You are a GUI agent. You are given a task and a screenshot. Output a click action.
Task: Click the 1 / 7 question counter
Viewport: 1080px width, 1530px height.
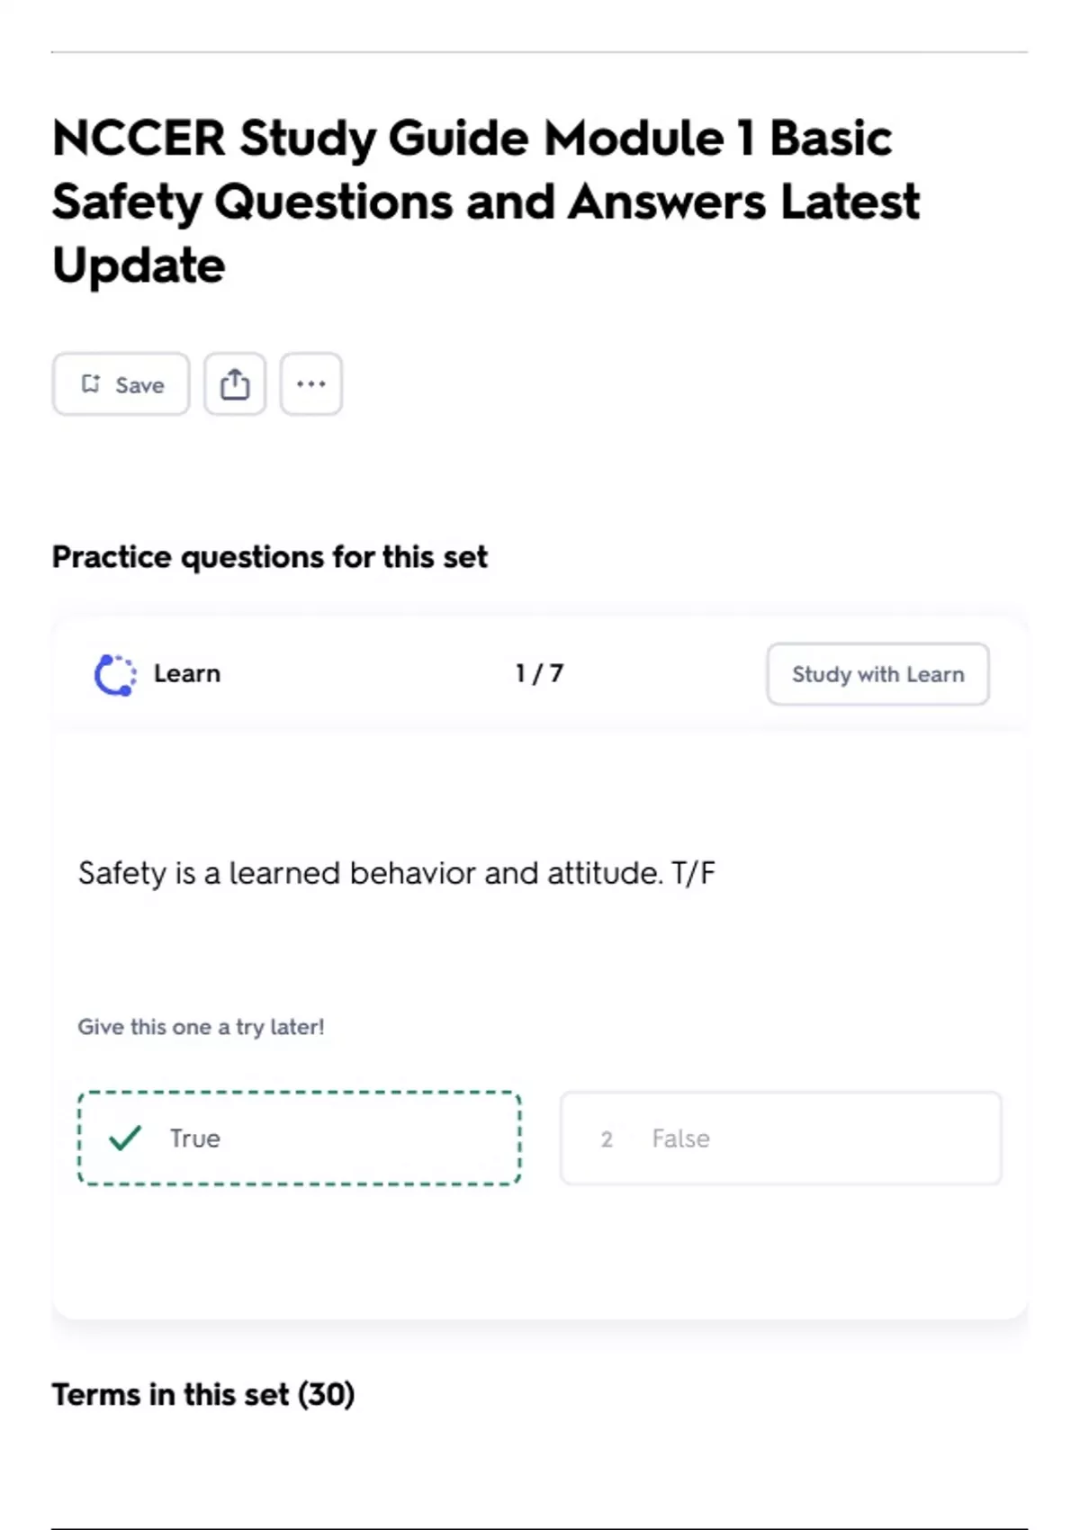[539, 674]
